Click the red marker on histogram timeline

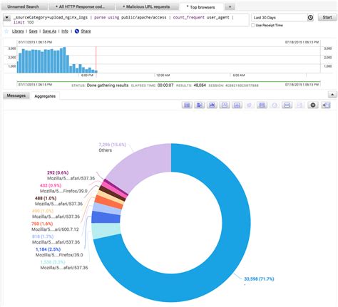coord(96,60)
